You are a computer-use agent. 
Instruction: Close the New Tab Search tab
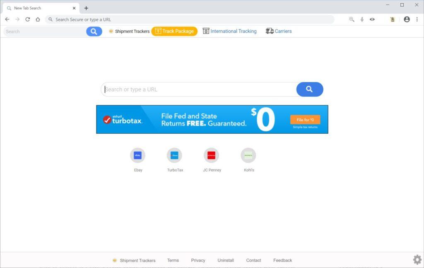point(74,8)
